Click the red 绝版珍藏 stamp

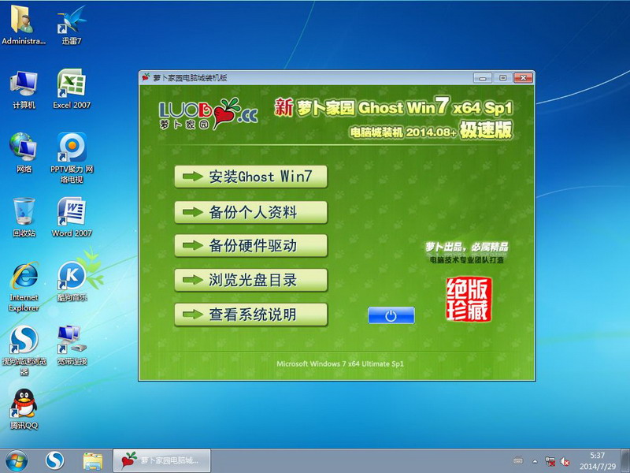tap(469, 300)
